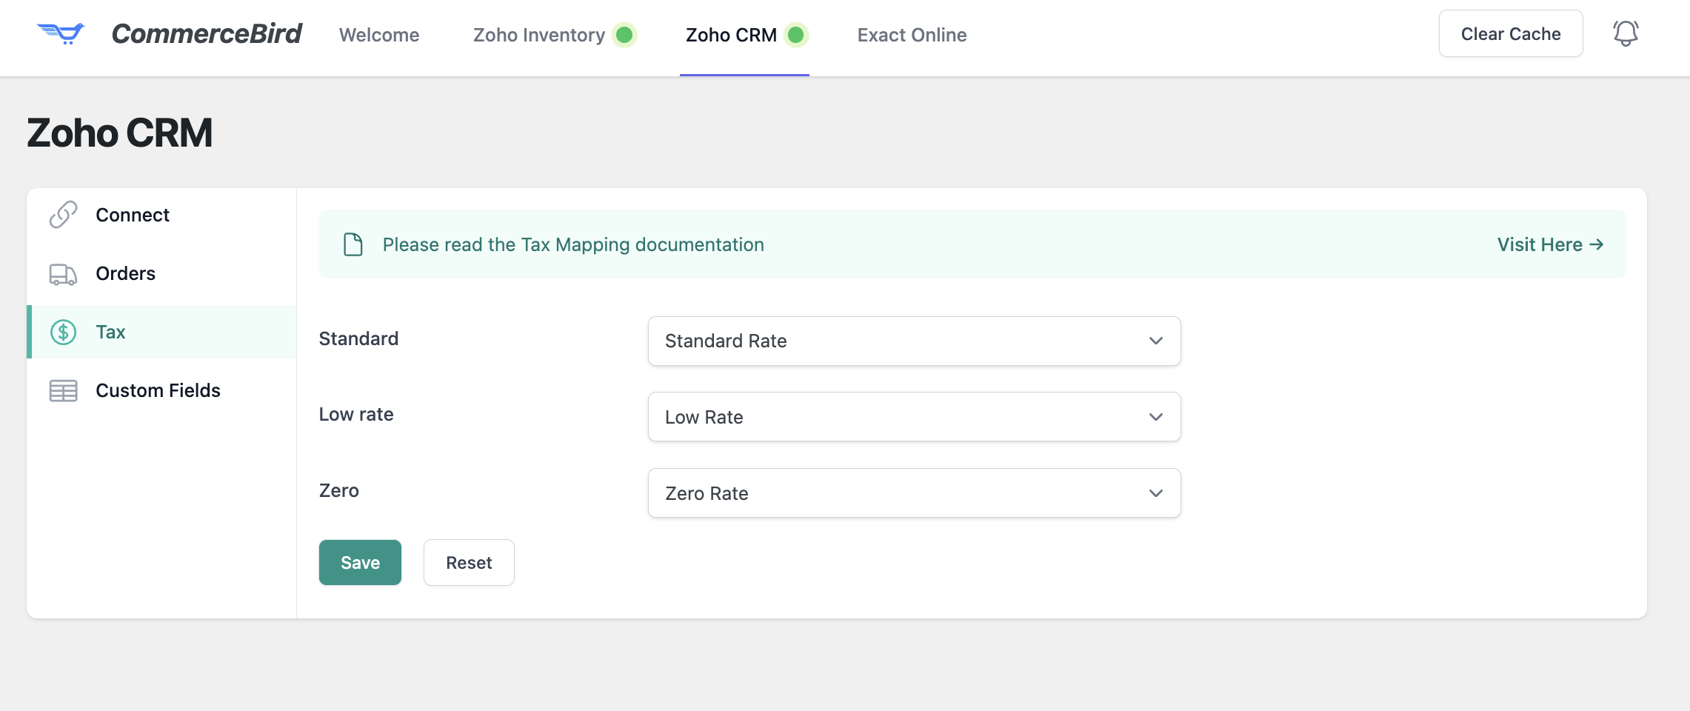Select the Tax sidebar item

(x=161, y=332)
